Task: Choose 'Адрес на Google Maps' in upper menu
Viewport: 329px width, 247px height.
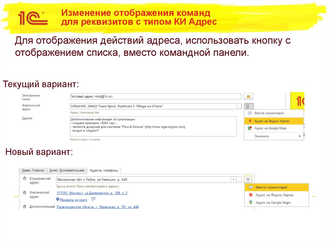Action: 274,128
